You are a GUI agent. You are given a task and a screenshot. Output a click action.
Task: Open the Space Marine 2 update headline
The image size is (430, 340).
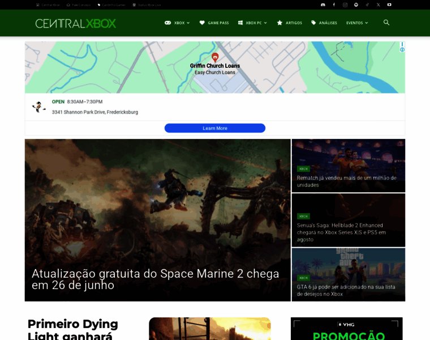155,279
